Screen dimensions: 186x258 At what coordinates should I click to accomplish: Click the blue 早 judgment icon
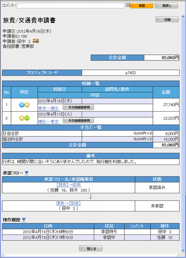(22, 105)
